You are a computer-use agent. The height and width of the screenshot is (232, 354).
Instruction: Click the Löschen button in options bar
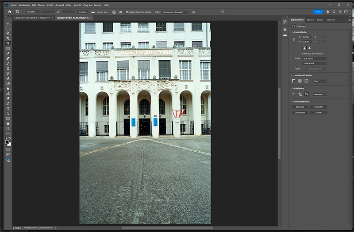(83, 12)
